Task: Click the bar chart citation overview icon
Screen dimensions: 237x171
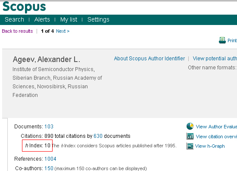Action: pyautogui.click(x=190, y=136)
